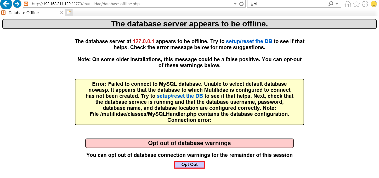The width and height of the screenshot is (379, 178).
Task: Open browser Tools gear icon
Action: 365,4
